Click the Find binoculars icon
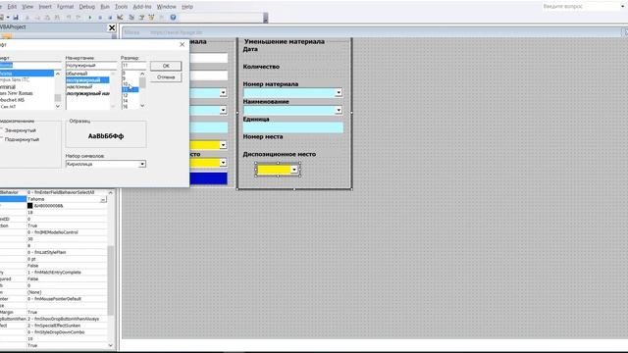This screenshot has height=353, width=628. coord(57,18)
